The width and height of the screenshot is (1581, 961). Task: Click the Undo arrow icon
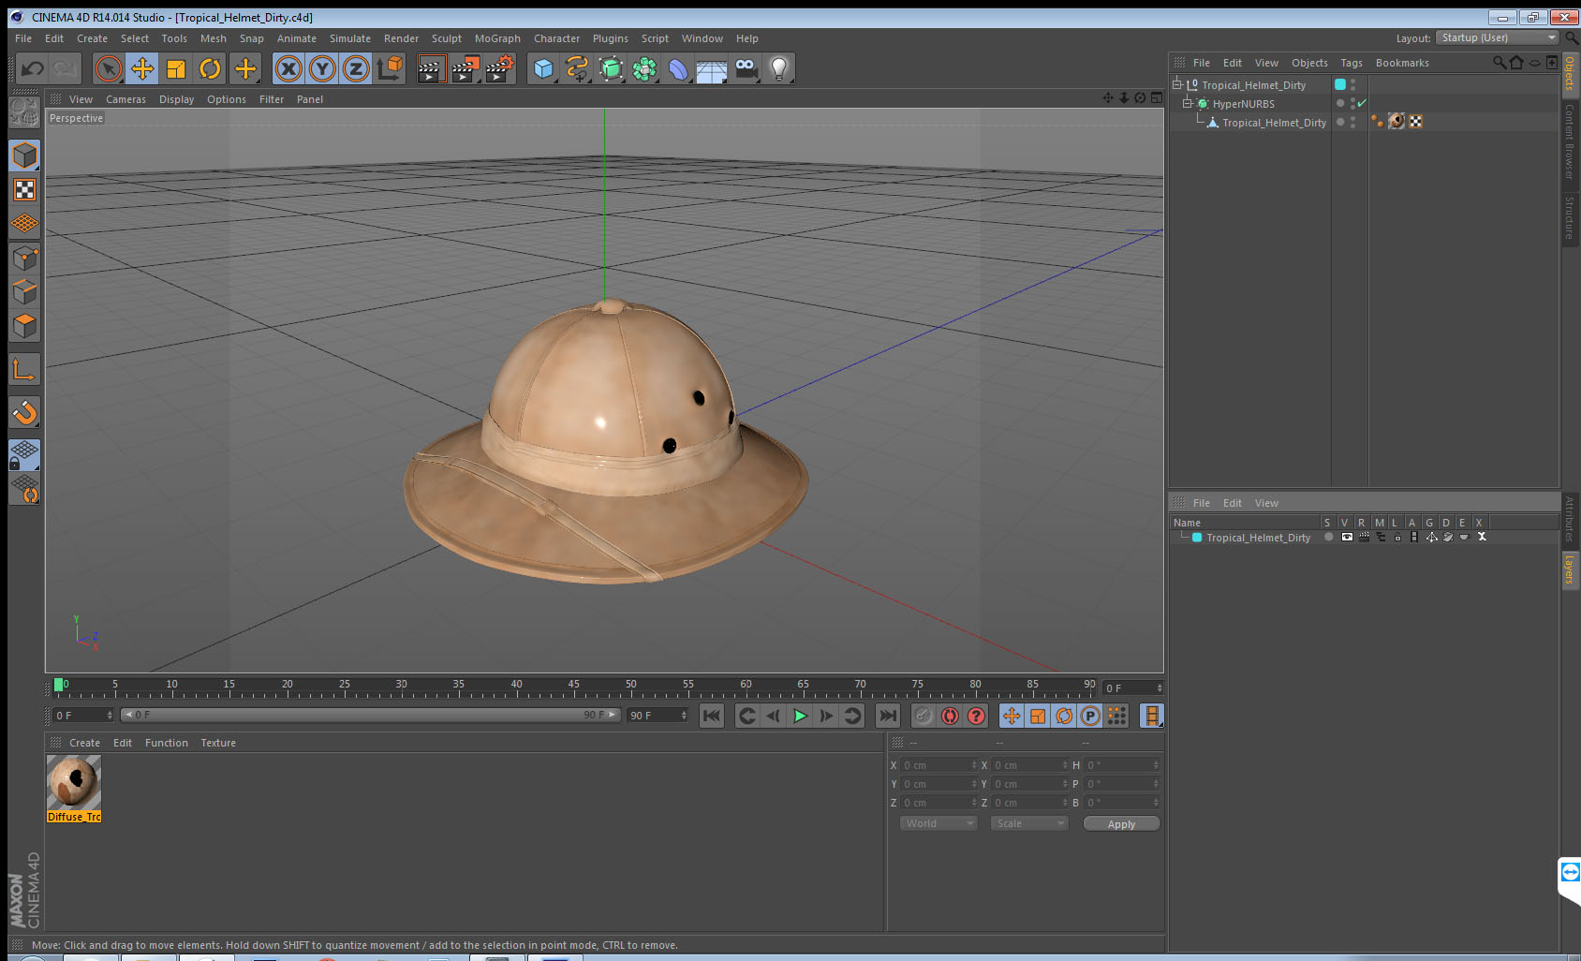click(x=33, y=68)
